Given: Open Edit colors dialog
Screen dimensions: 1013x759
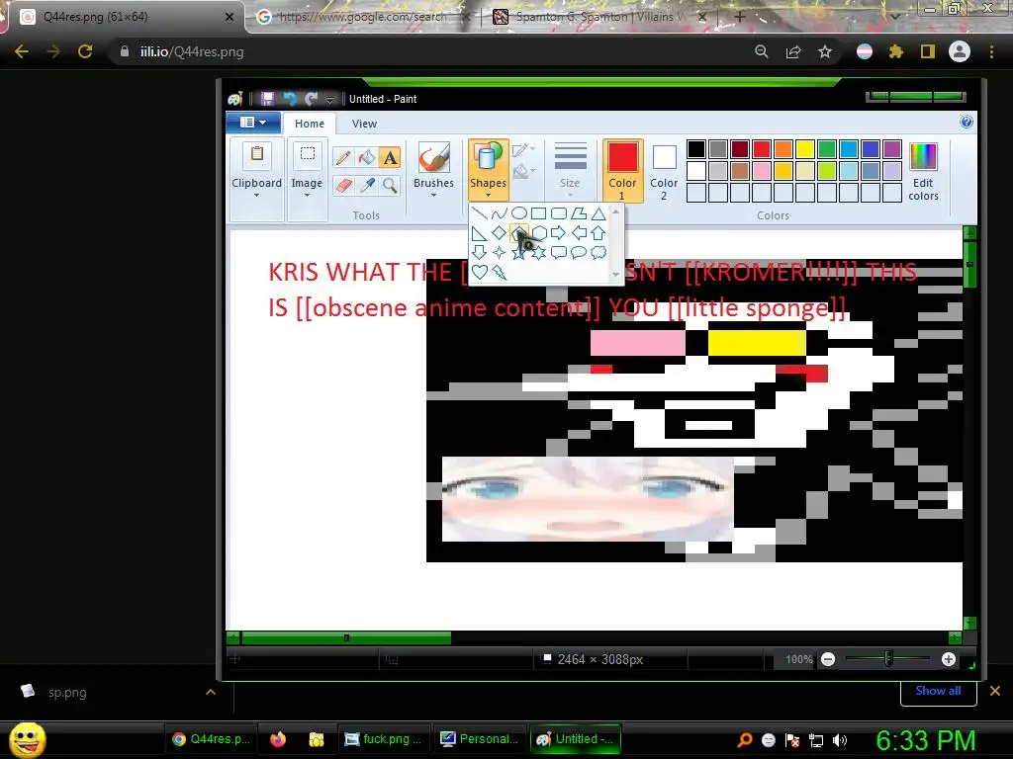Looking at the screenshot, I should (923, 171).
